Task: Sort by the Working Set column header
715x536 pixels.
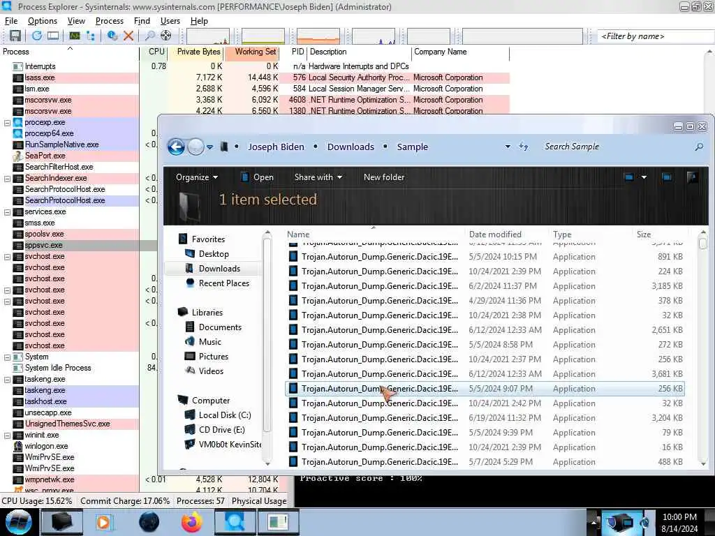Action: click(251, 52)
